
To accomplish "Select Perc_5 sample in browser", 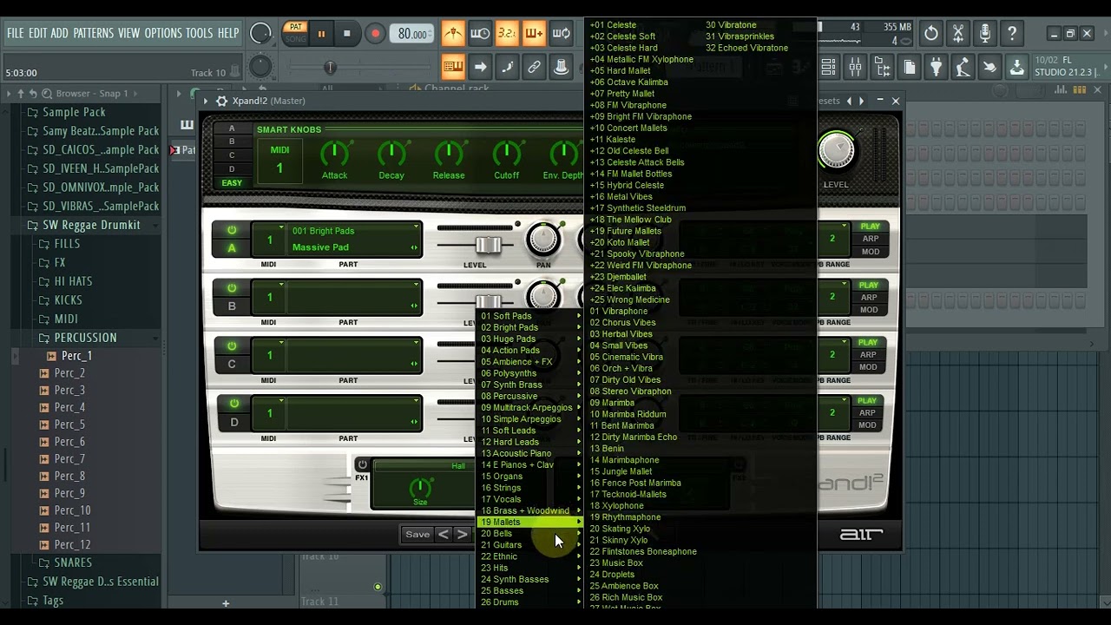I will tap(69, 424).
